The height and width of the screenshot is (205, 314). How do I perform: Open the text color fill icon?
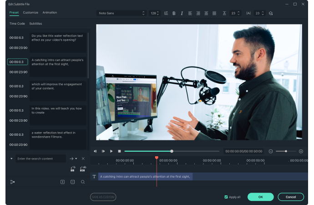[271, 13]
